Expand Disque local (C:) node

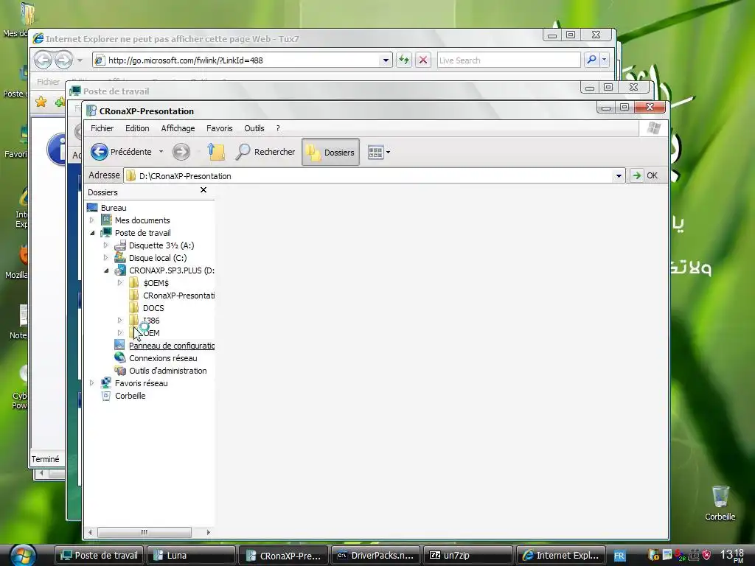pyautogui.click(x=106, y=257)
